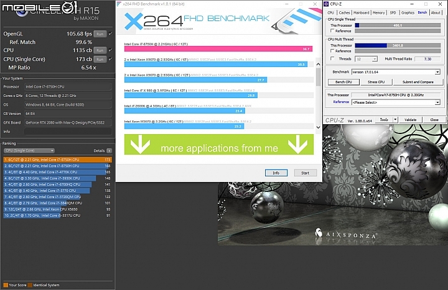448x290 pixels.
Task: Select ranking row 10, Core i5-3317U
Action: (57, 215)
